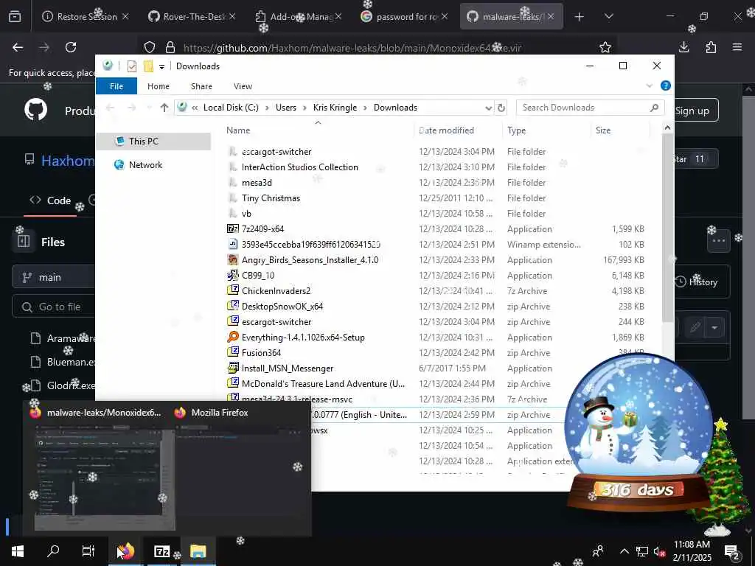This screenshot has width=755, height=566.
Task: Switch to the Share ribbon tab
Action: pos(201,86)
